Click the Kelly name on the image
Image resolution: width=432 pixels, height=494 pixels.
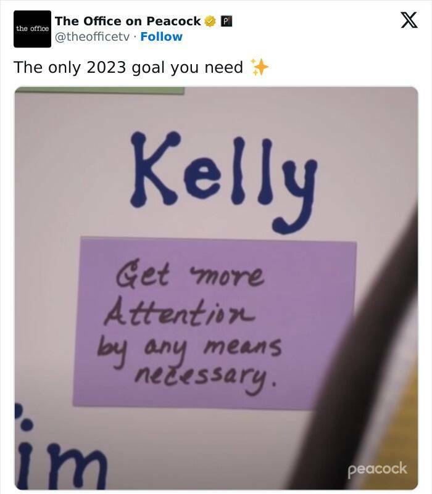pos(223,182)
